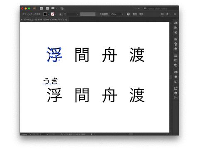Click the 1200% zoom level field
This screenshot has height=149, width=199.
pyautogui.click(x=24, y=134)
